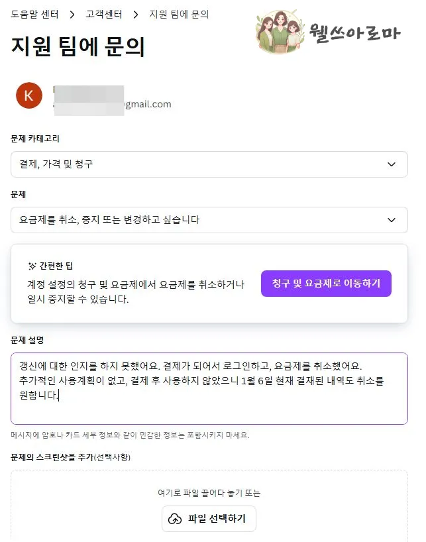This screenshot has width=426, height=542.
Task: Open the 문제 dropdown showing 요금제를 취소 option
Action: 208,219
